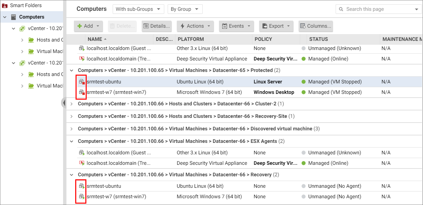The width and height of the screenshot is (423, 205).
Task: Open the Details dialog button
Action: tap(157, 26)
